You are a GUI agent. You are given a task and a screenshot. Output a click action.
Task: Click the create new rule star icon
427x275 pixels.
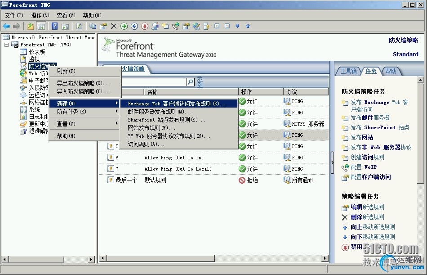point(165,26)
